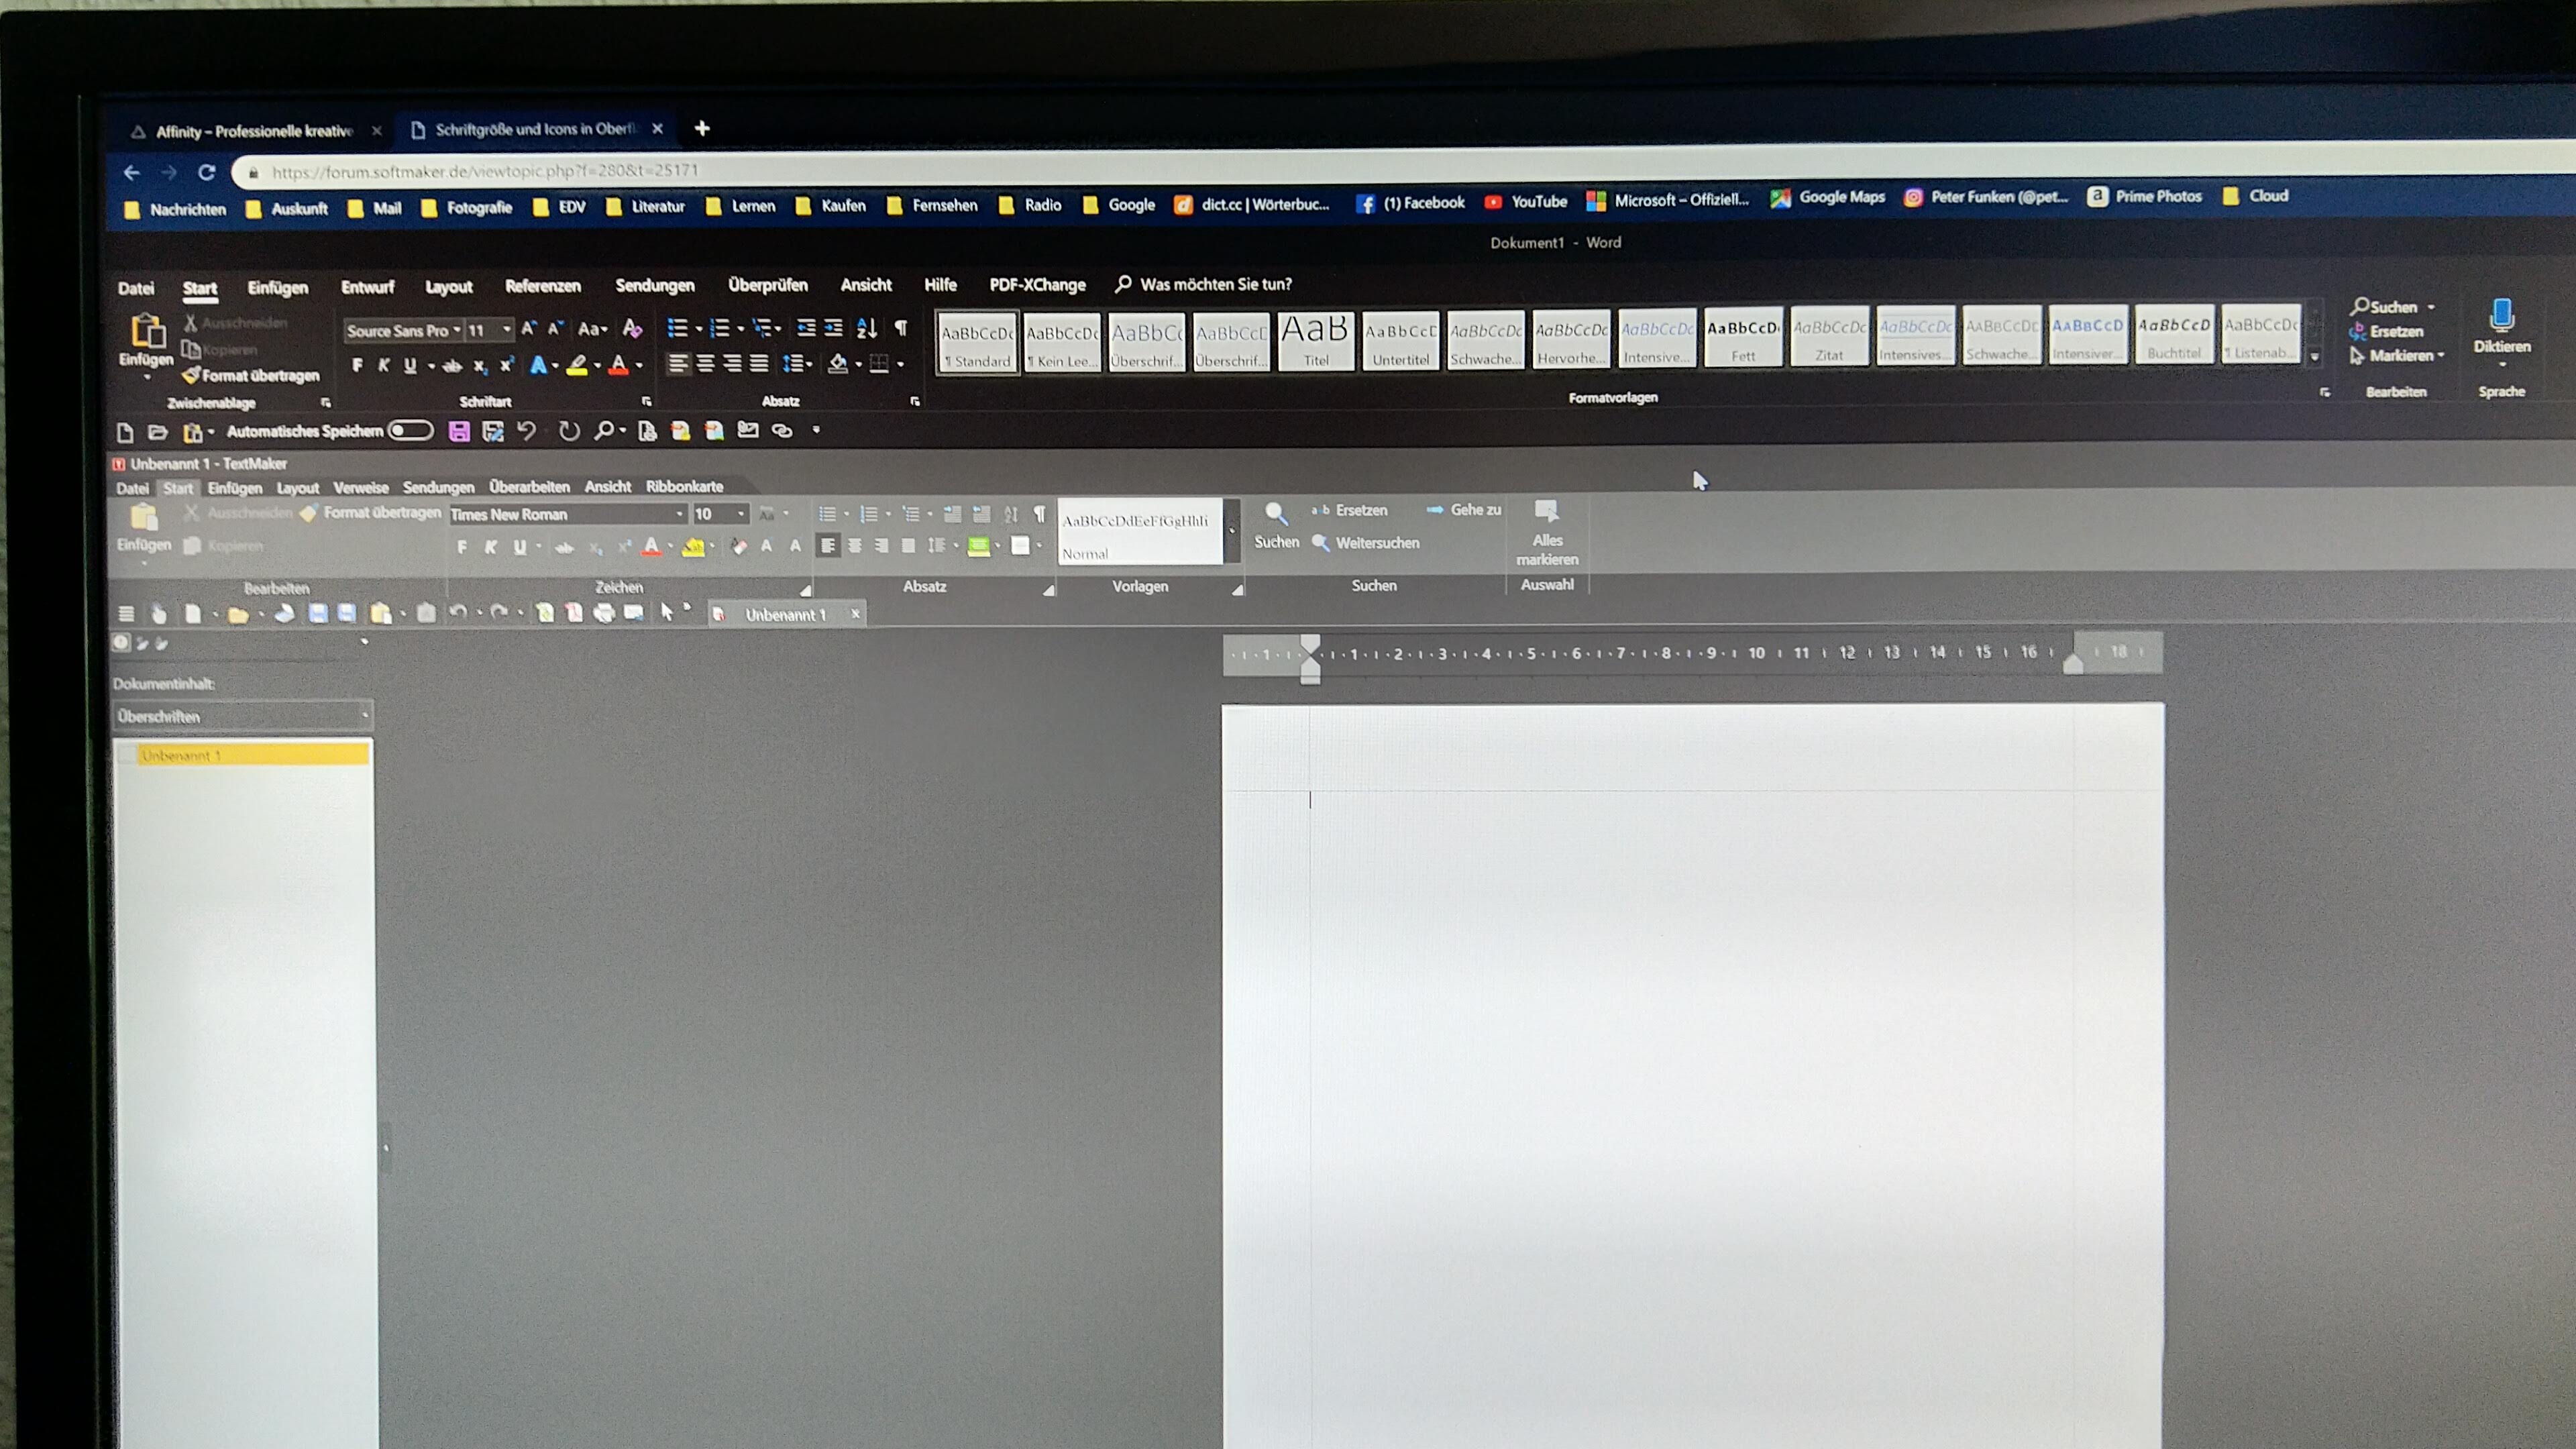Open the Source Sans Pro font dropdown
The width and height of the screenshot is (2576, 1449).
457,330
